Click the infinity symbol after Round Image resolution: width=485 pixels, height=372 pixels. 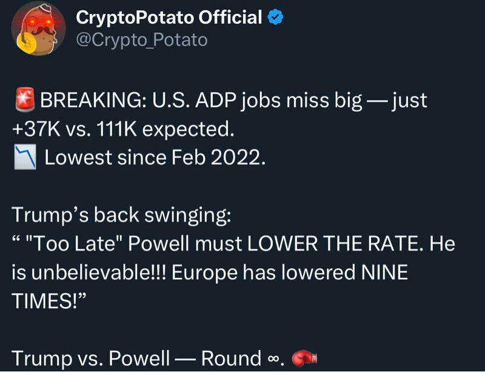(273, 359)
